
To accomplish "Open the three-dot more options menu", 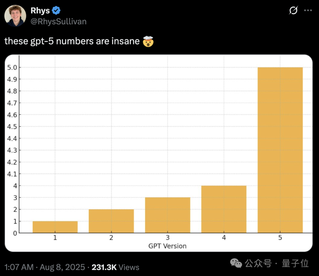I will (x=308, y=11).
